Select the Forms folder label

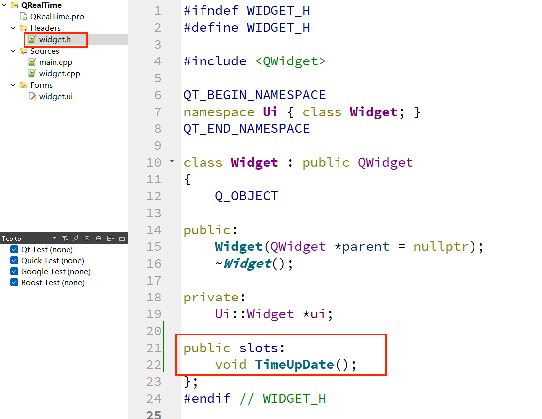[42, 85]
